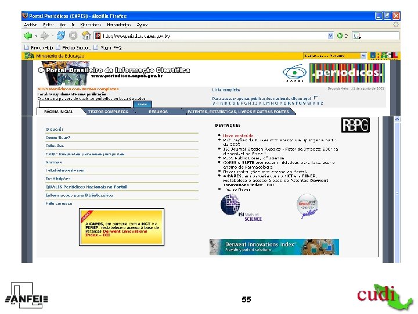Open the Marcadores menu
This screenshot has height=314, width=418.
(x=91, y=25)
